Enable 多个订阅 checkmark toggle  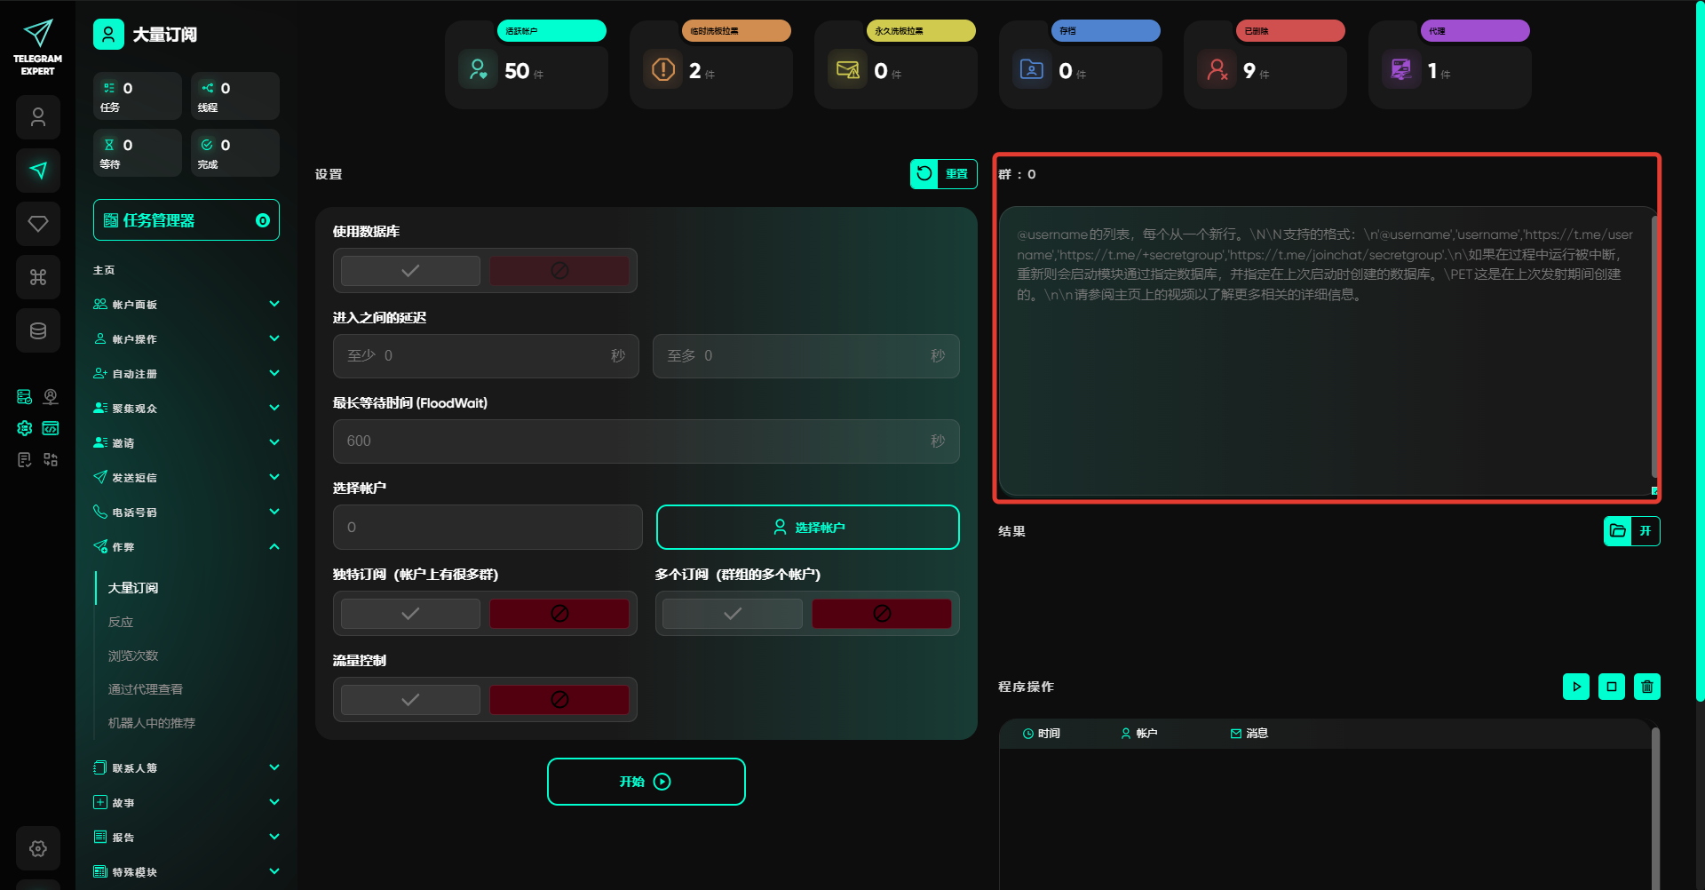pos(733,614)
